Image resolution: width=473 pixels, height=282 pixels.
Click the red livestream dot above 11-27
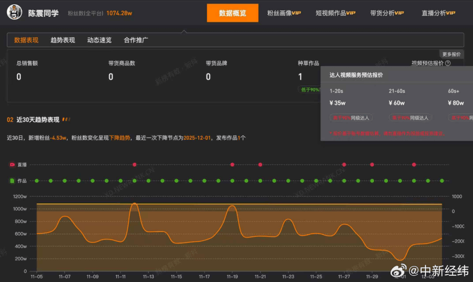point(344,164)
